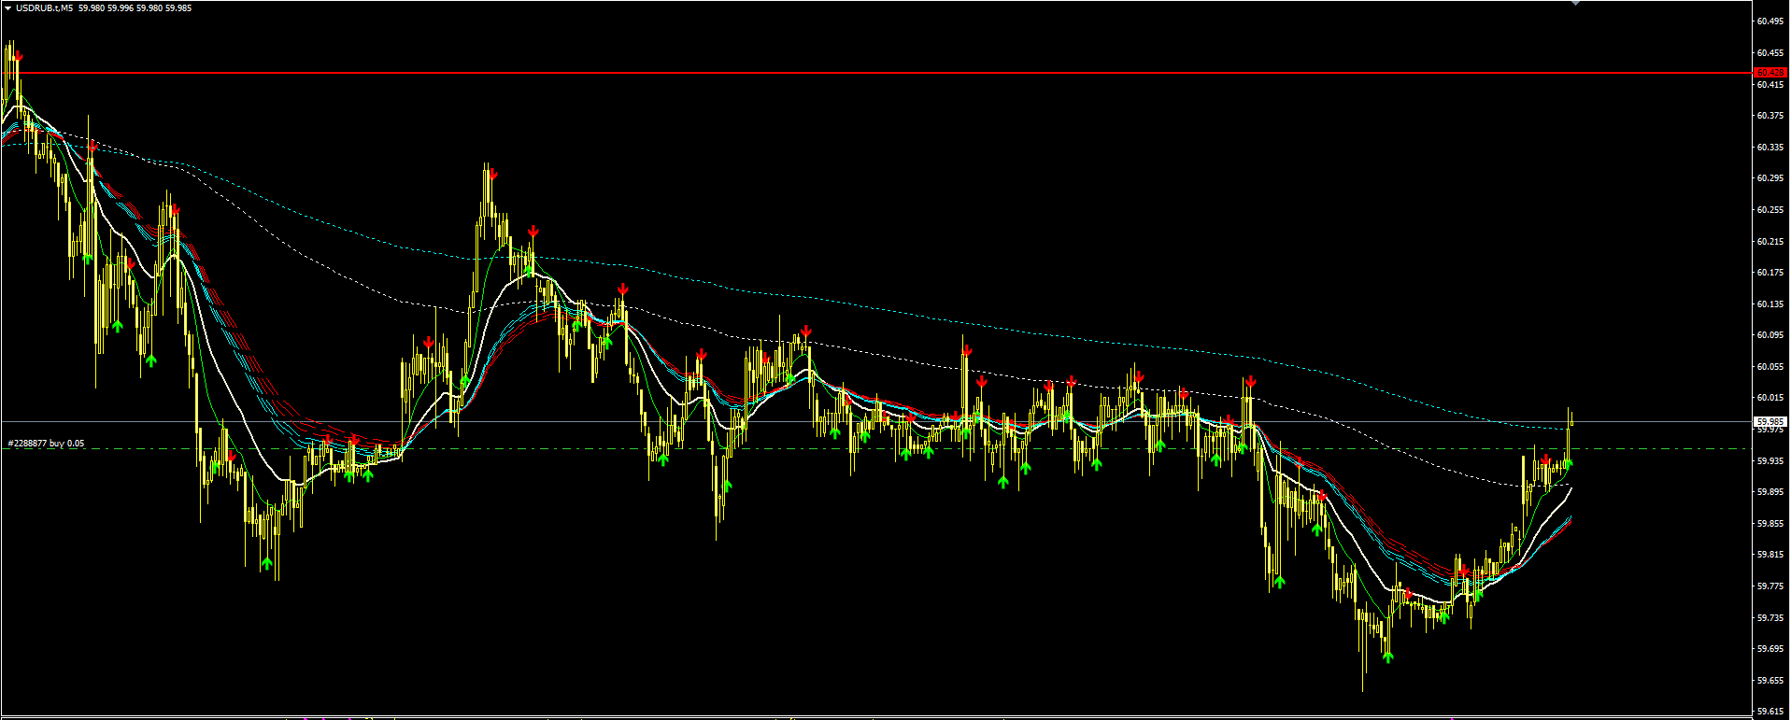Click the 59.735 price scale label

pyautogui.click(x=1769, y=617)
